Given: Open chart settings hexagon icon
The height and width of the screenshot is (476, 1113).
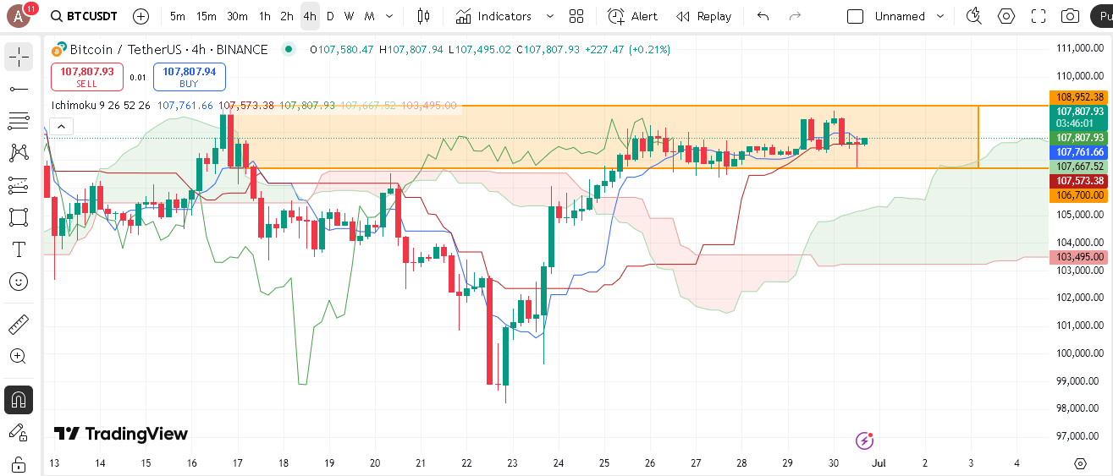Looking at the screenshot, I should tap(1006, 16).
